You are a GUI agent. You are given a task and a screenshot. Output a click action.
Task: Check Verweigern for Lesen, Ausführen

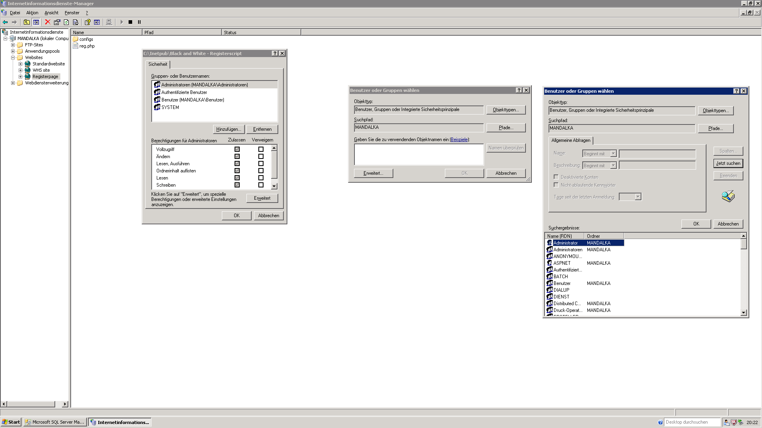261,164
